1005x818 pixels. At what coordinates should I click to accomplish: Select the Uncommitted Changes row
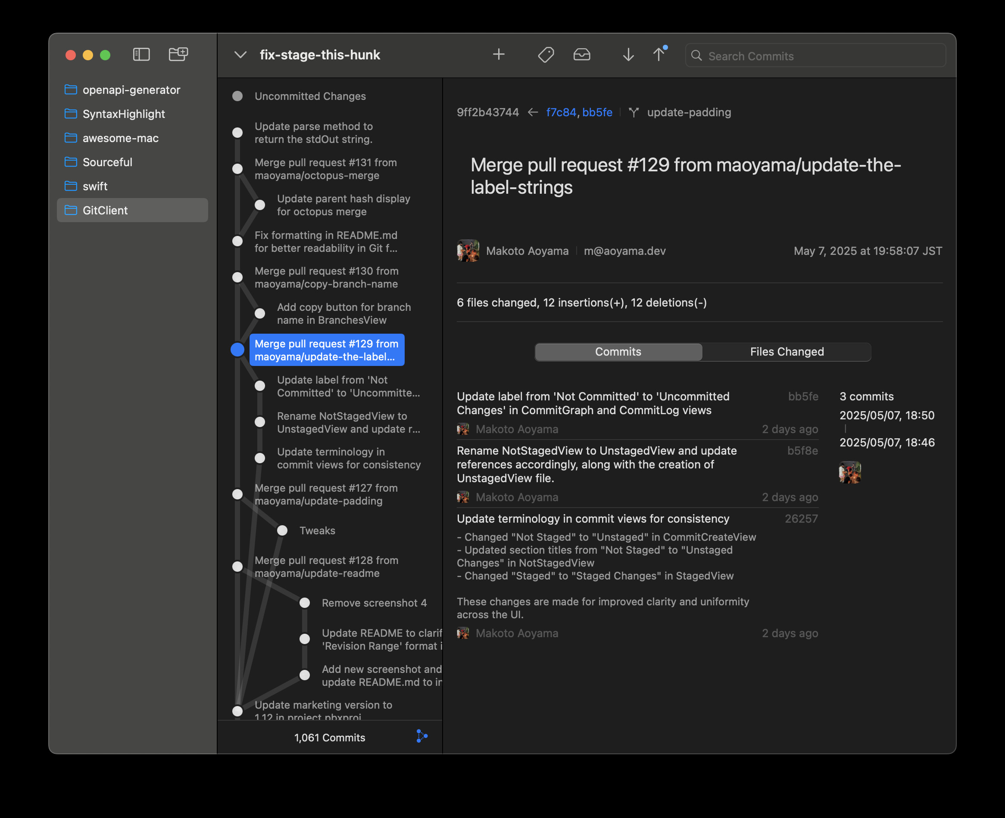(310, 96)
